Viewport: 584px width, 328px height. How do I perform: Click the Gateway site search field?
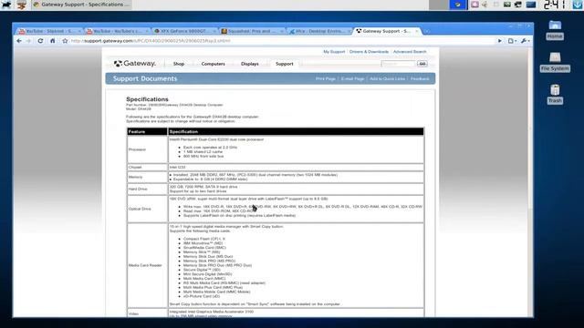coord(398,64)
